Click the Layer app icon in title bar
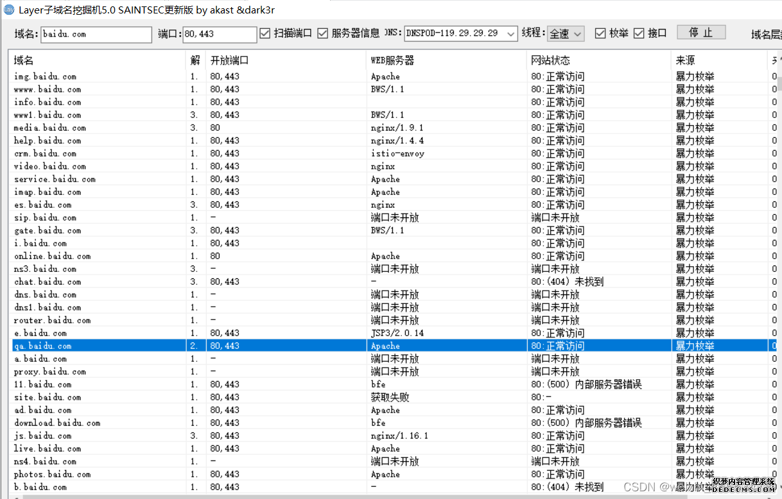Image resolution: width=782 pixels, height=499 pixels. click(x=9, y=10)
